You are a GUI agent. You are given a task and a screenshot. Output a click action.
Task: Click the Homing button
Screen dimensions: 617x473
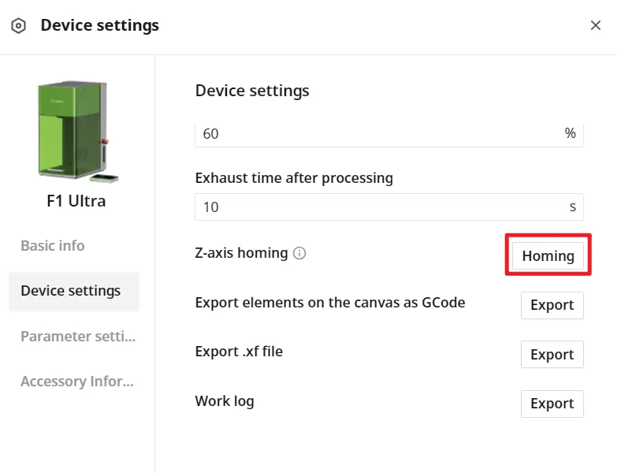[548, 255]
